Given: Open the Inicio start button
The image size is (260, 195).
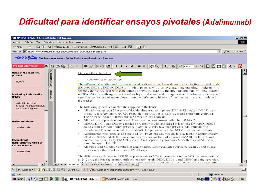Looking at the screenshot, I should (18, 179).
